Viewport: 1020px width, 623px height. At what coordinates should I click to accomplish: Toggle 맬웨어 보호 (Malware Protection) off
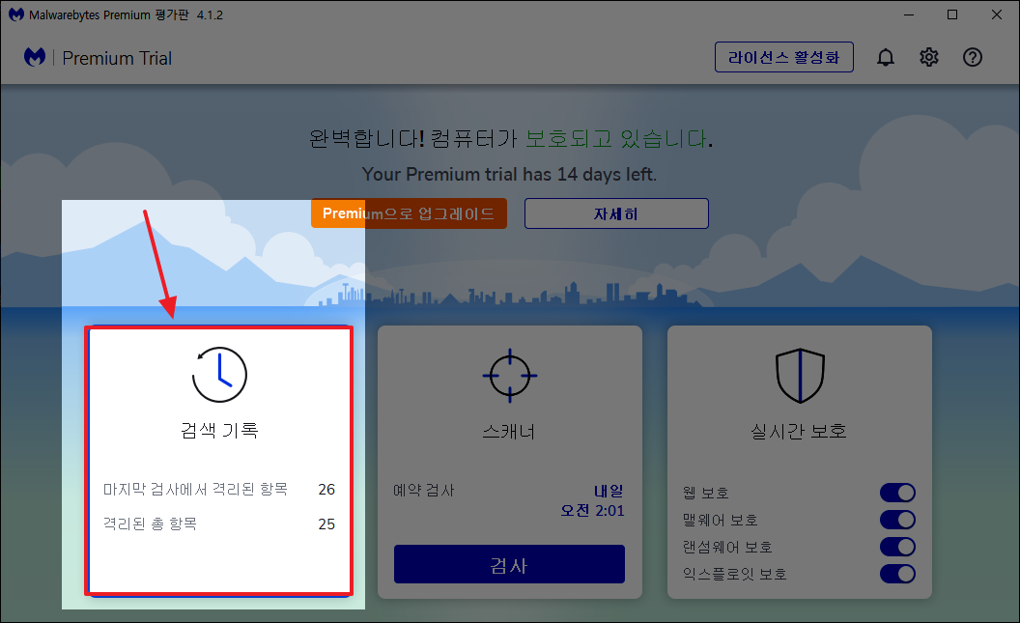(x=897, y=520)
